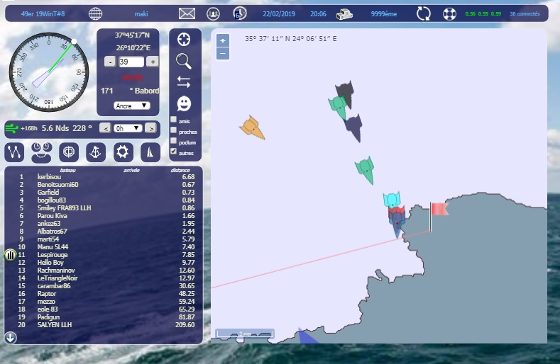
Task: Enable the 'amis' boats checkbox
Action: tap(175, 121)
